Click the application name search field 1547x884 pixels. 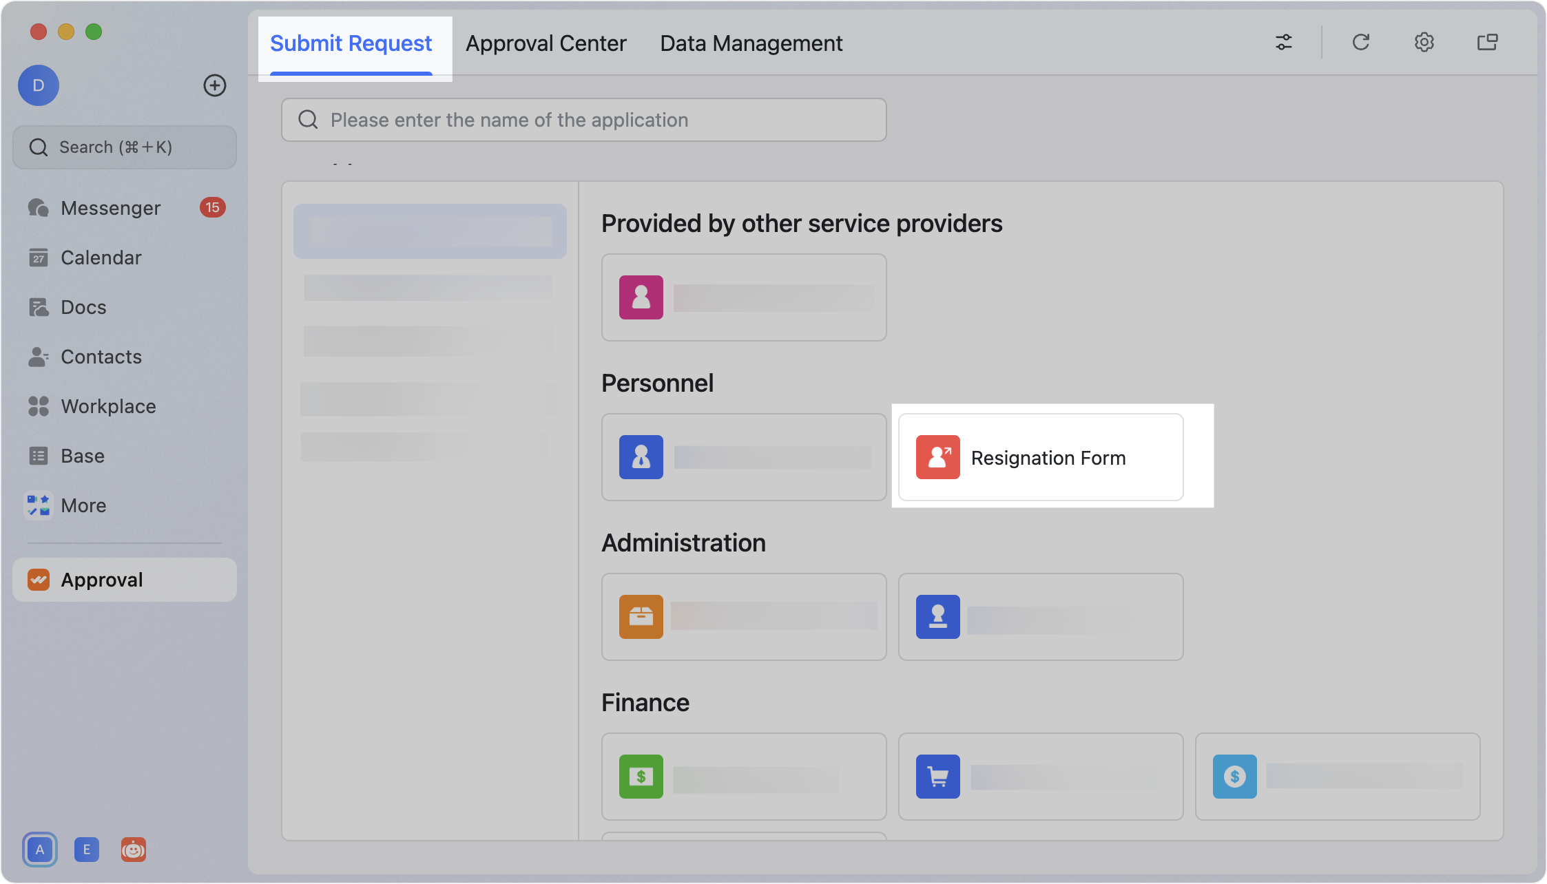coord(583,120)
